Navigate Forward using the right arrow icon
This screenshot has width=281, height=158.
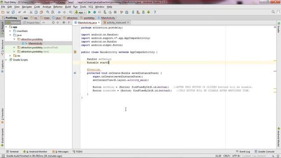[x=64, y=12]
